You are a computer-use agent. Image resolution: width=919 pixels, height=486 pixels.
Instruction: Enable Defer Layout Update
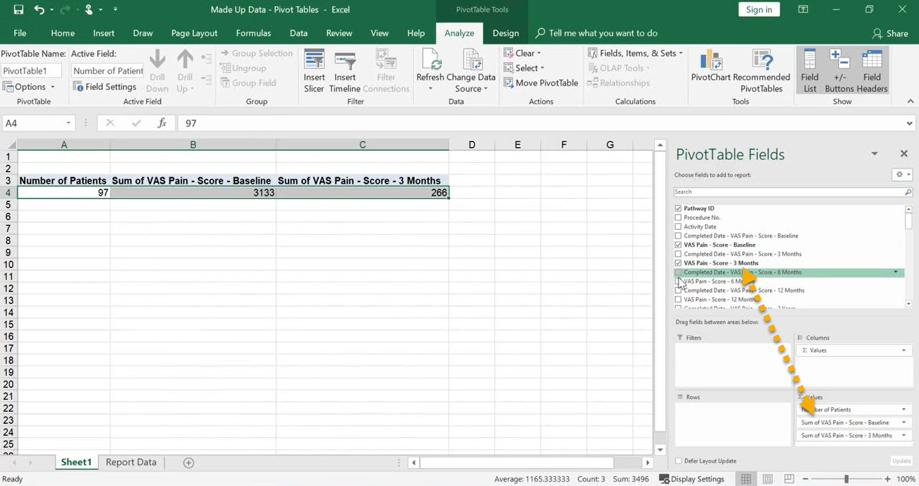(678, 461)
